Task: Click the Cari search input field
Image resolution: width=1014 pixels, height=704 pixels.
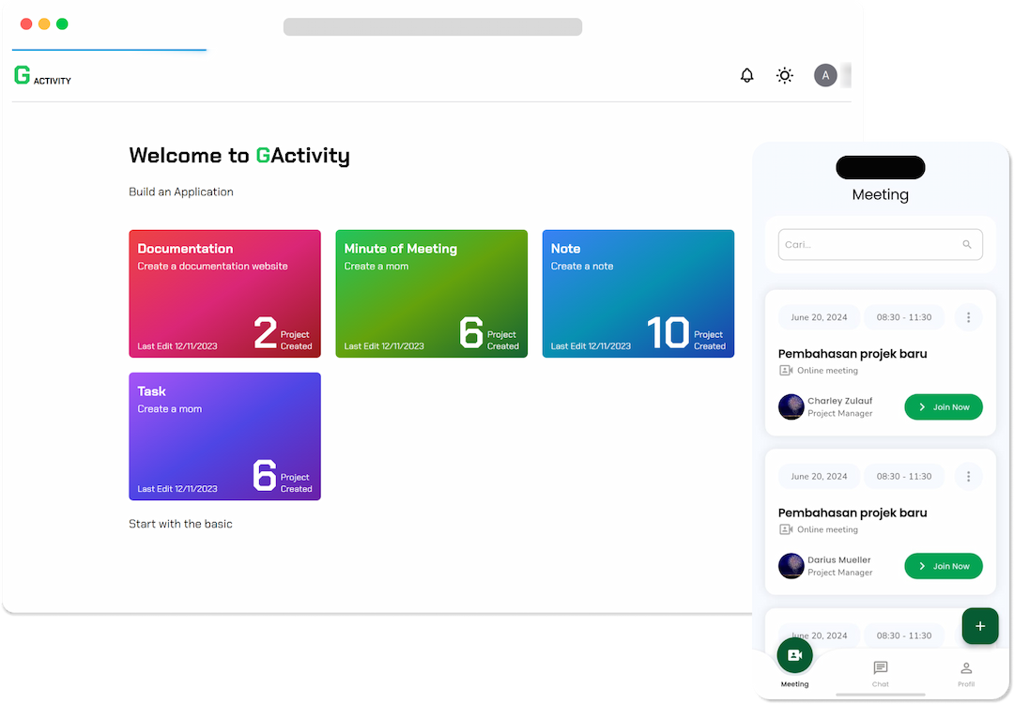Action: pyautogui.click(x=868, y=245)
